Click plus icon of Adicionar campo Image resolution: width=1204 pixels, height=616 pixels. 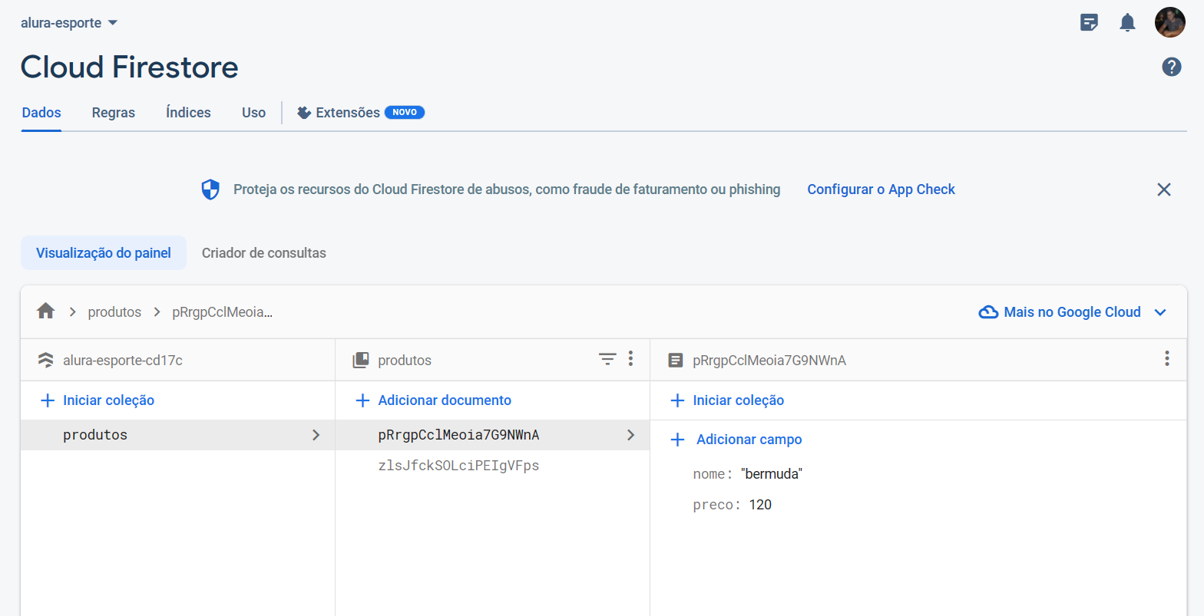point(677,440)
